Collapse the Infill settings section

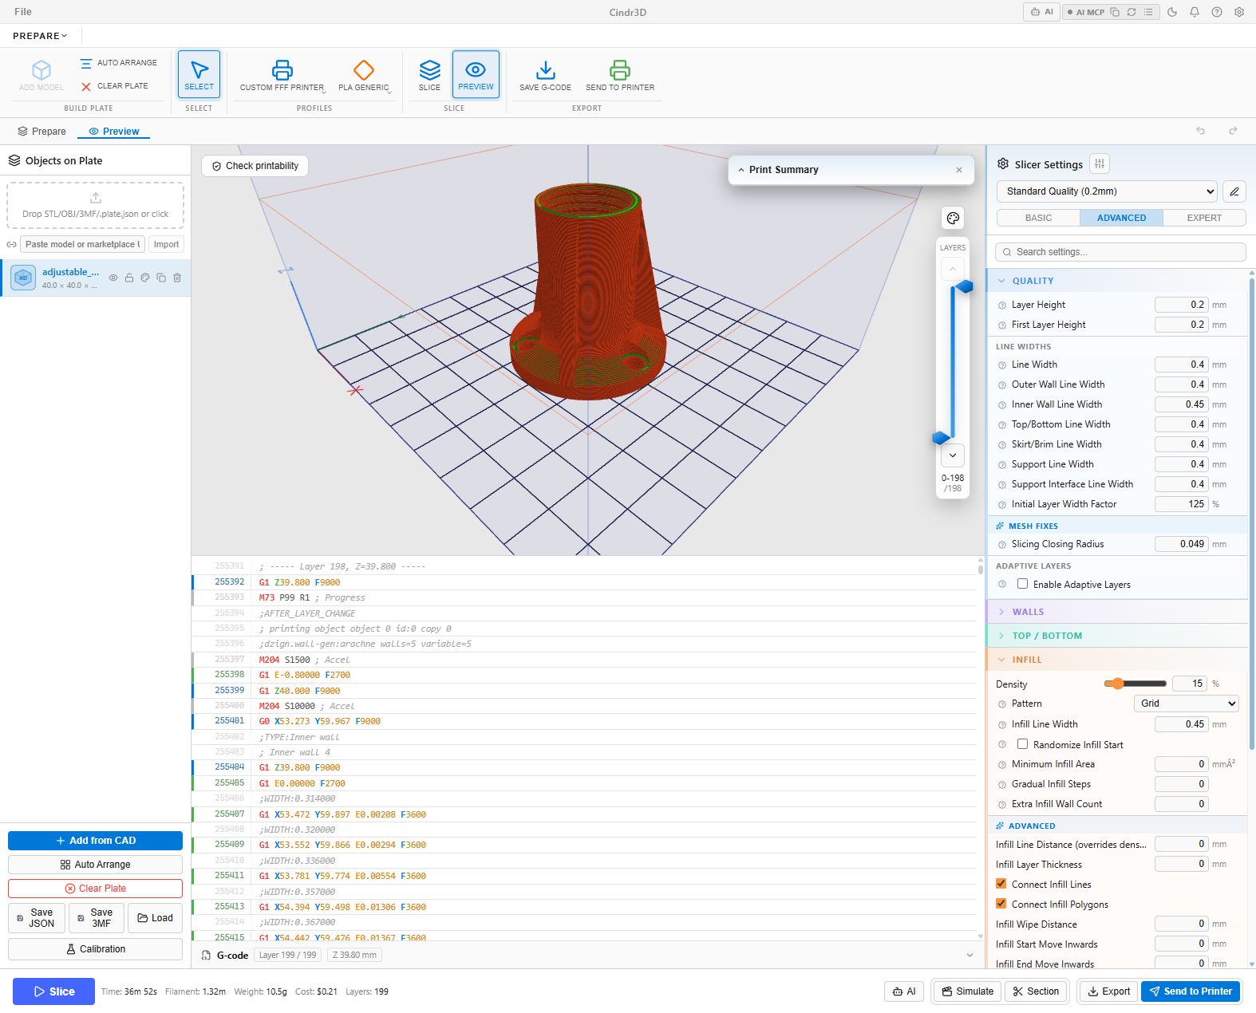[x=1117, y=660]
